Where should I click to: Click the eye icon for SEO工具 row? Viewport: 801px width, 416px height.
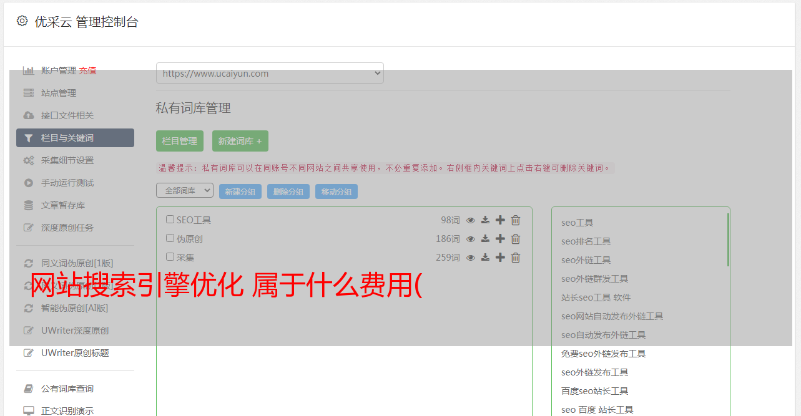[471, 220]
